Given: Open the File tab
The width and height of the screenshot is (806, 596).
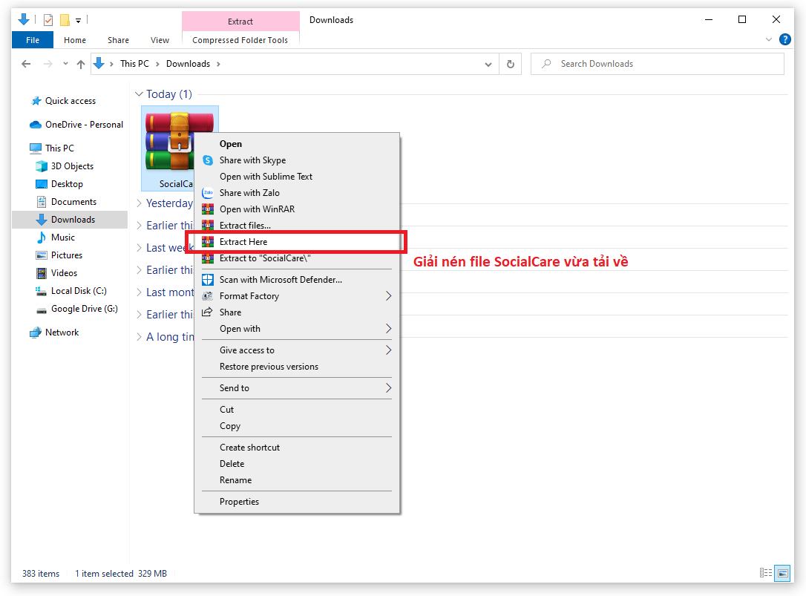Looking at the screenshot, I should 33,39.
